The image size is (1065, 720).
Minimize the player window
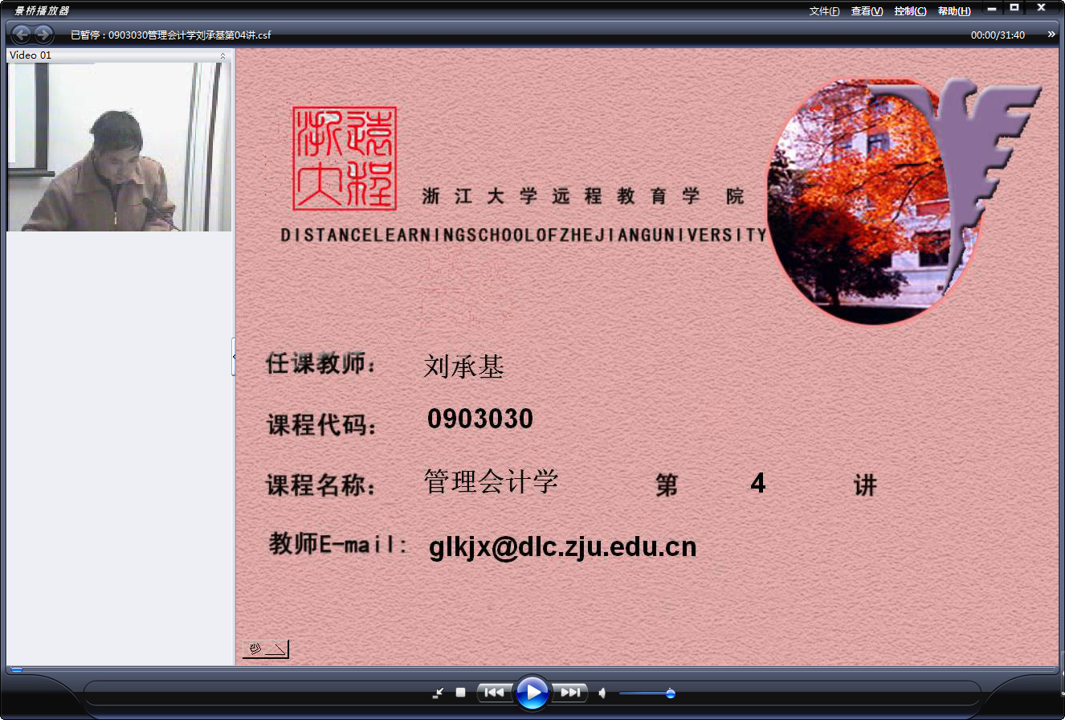(993, 8)
